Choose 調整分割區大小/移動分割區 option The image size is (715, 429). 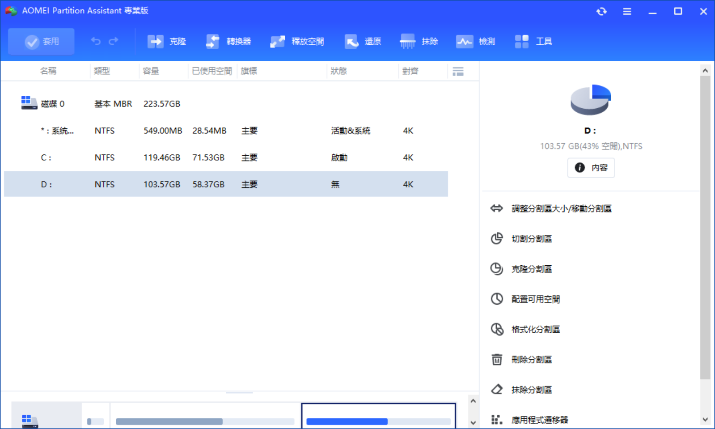pos(551,208)
